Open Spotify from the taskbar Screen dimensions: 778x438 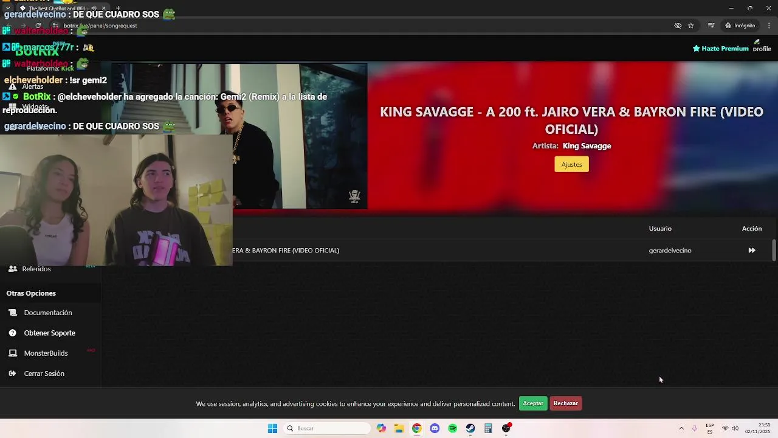(x=452, y=428)
